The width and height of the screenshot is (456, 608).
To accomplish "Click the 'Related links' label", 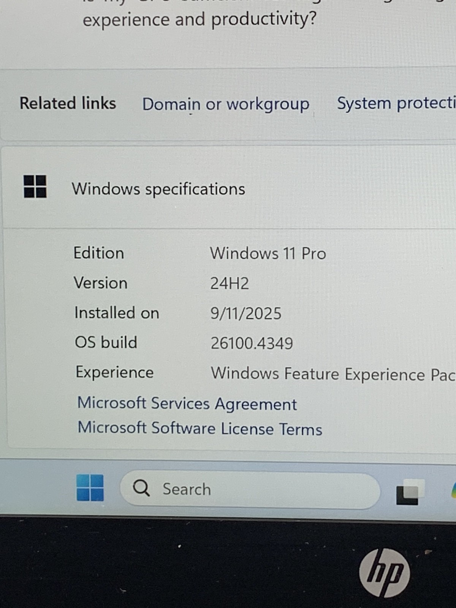I will [x=68, y=103].
